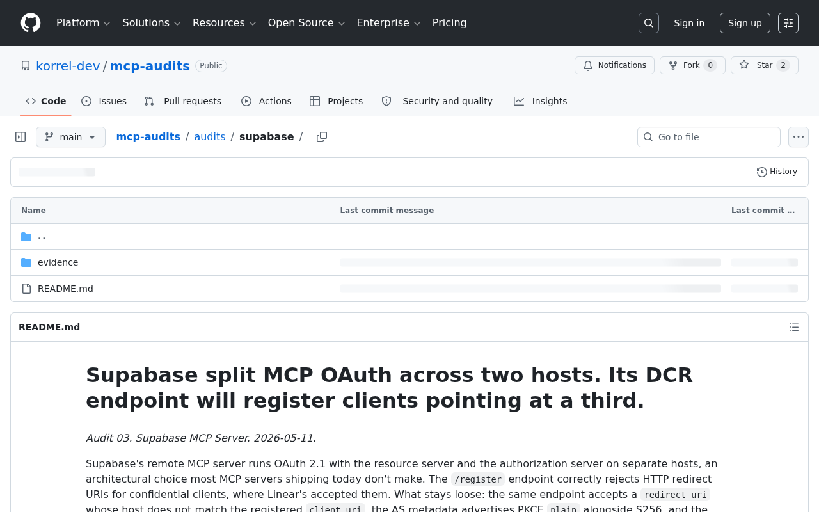Click the Notifications bell button

(x=614, y=65)
